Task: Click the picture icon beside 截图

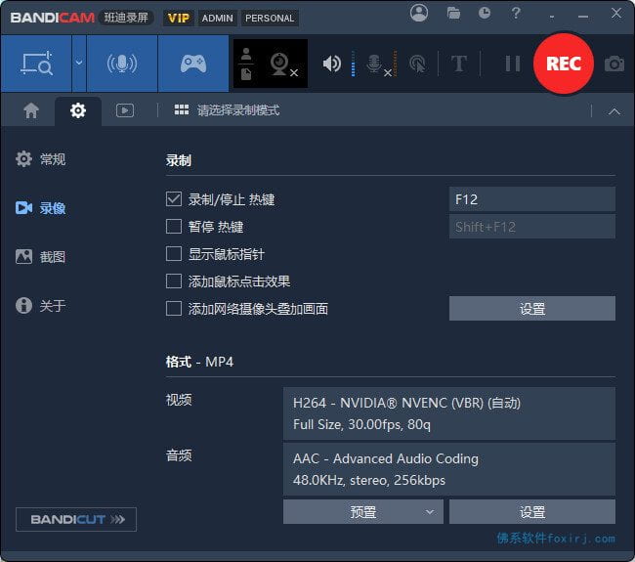Action: tap(23, 256)
